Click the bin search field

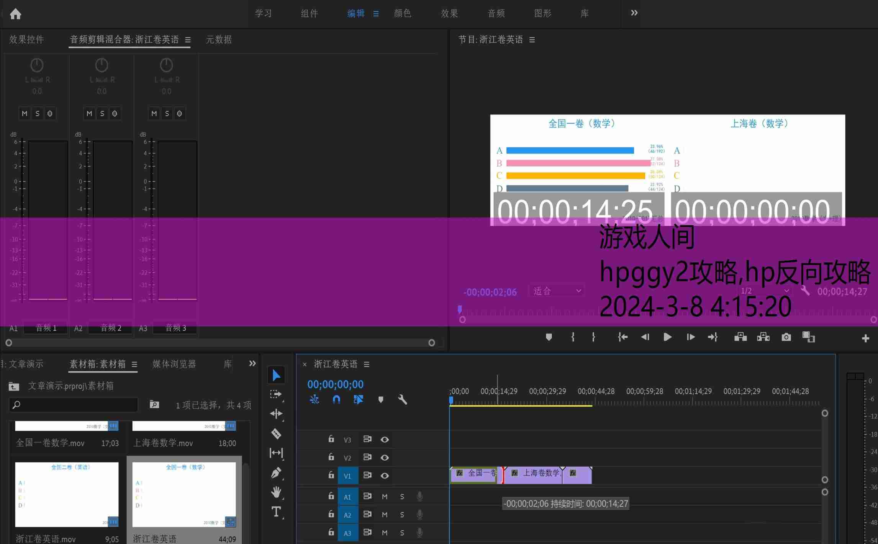(x=73, y=405)
